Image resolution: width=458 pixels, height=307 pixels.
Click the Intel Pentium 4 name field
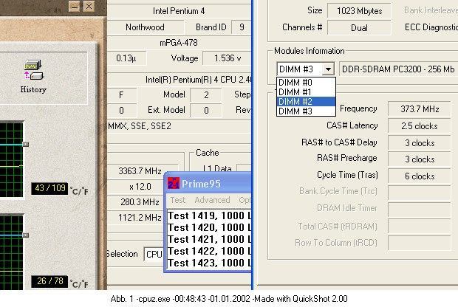(179, 11)
